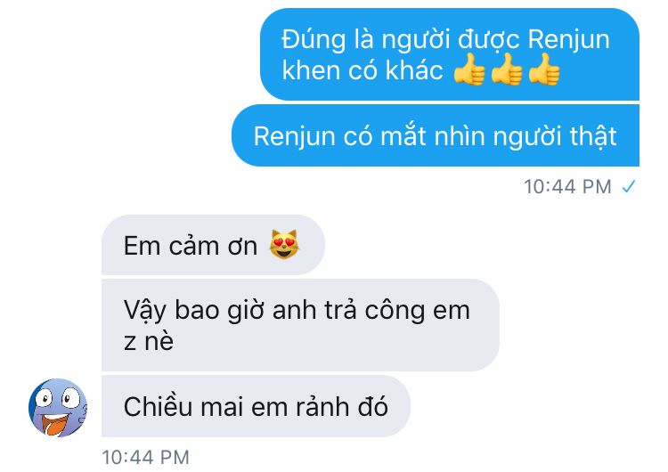Select the 'Đúng là người được Renjun' message bubble
The image size is (668, 472).
(x=450, y=54)
